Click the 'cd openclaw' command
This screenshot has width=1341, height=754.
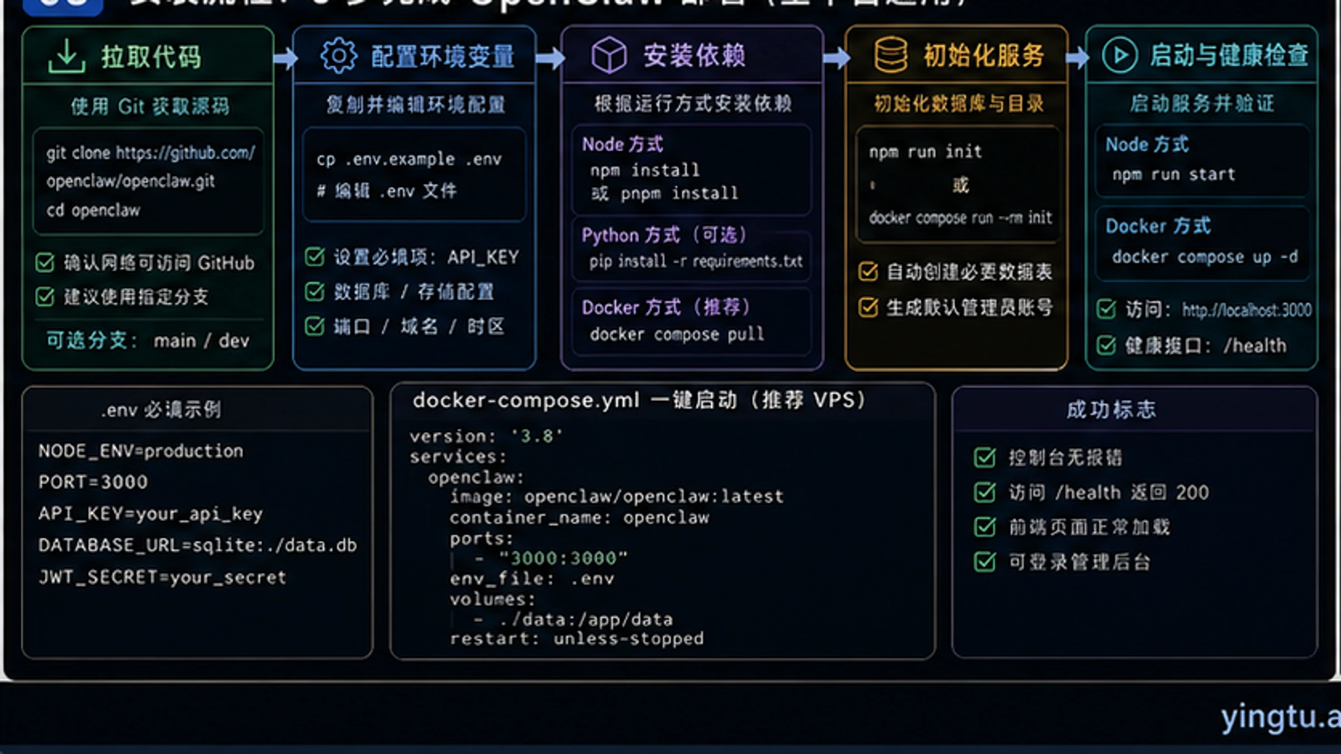(93, 210)
